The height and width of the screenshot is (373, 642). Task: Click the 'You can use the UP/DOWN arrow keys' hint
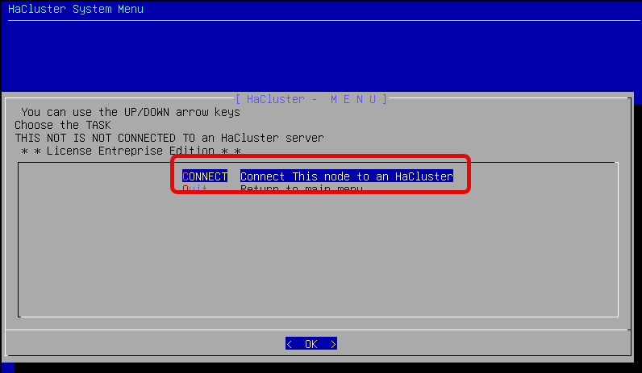pos(131,112)
